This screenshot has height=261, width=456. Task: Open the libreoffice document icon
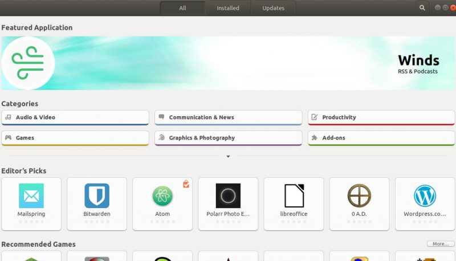(x=294, y=195)
